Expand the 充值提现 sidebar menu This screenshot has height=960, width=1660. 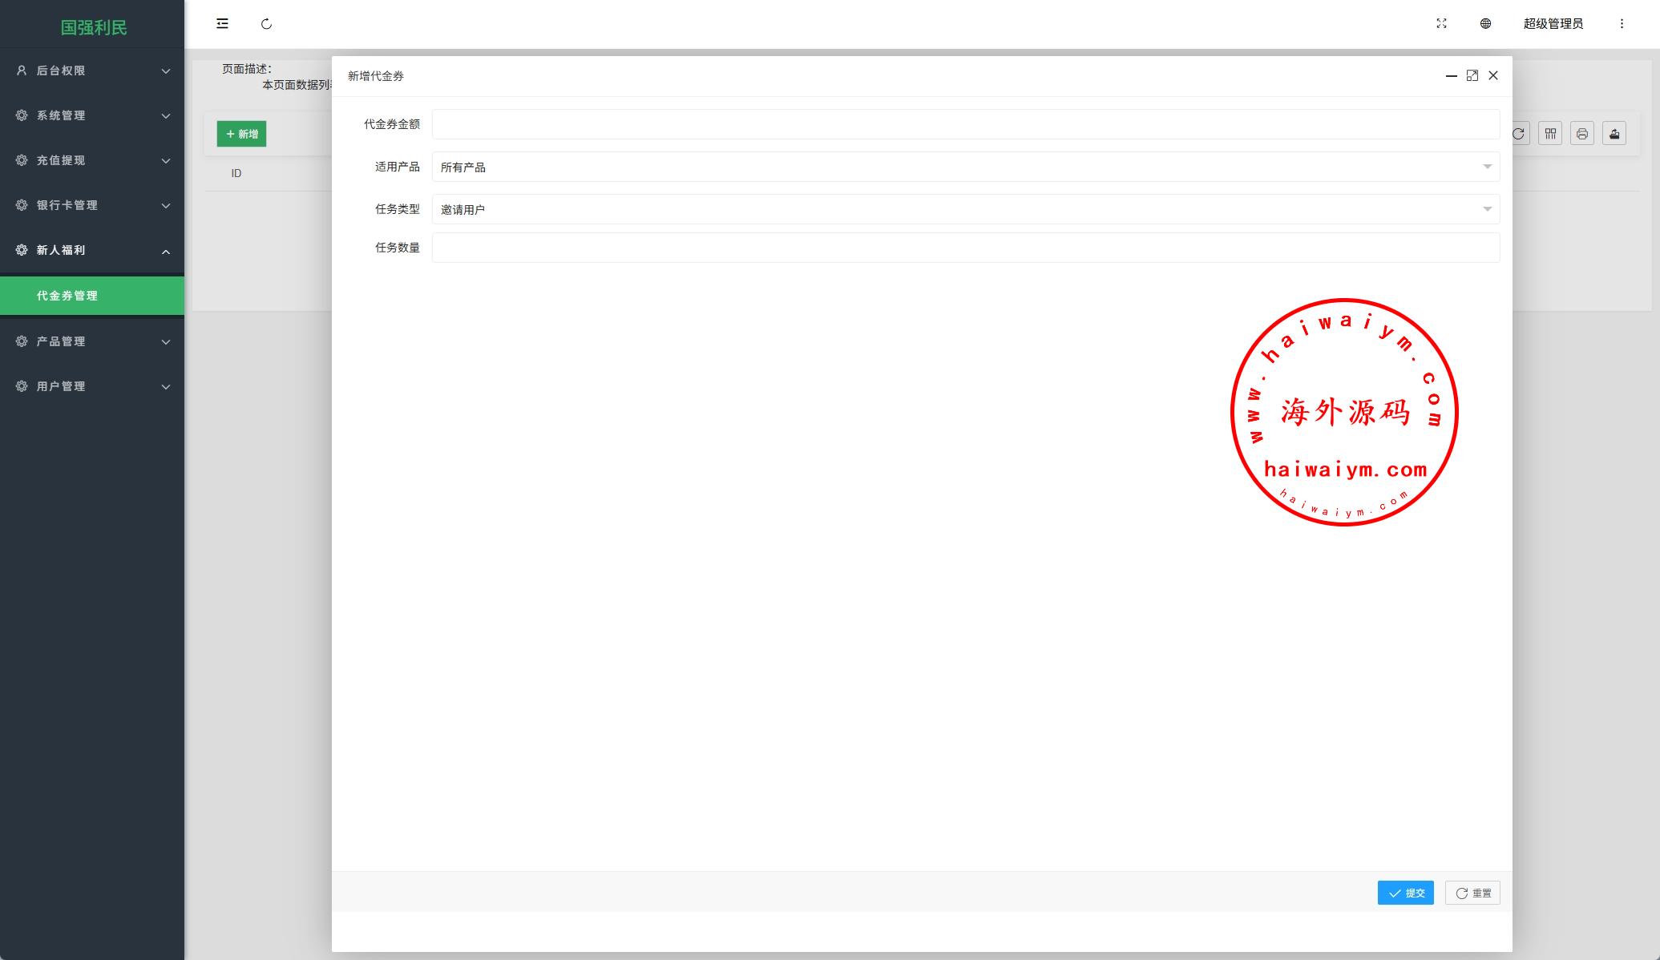[x=92, y=160]
